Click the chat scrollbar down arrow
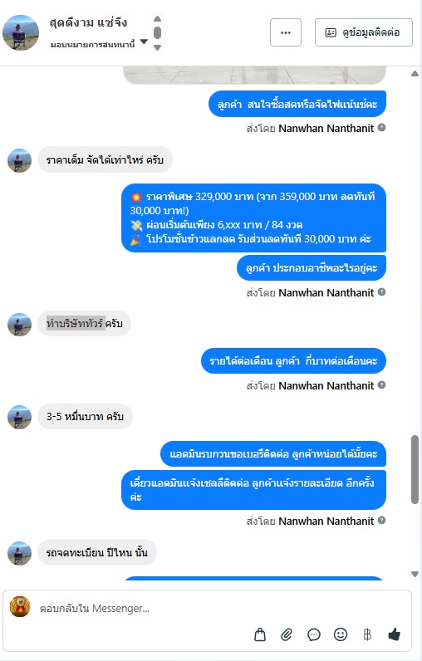 pyautogui.click(x=415, y=574)
